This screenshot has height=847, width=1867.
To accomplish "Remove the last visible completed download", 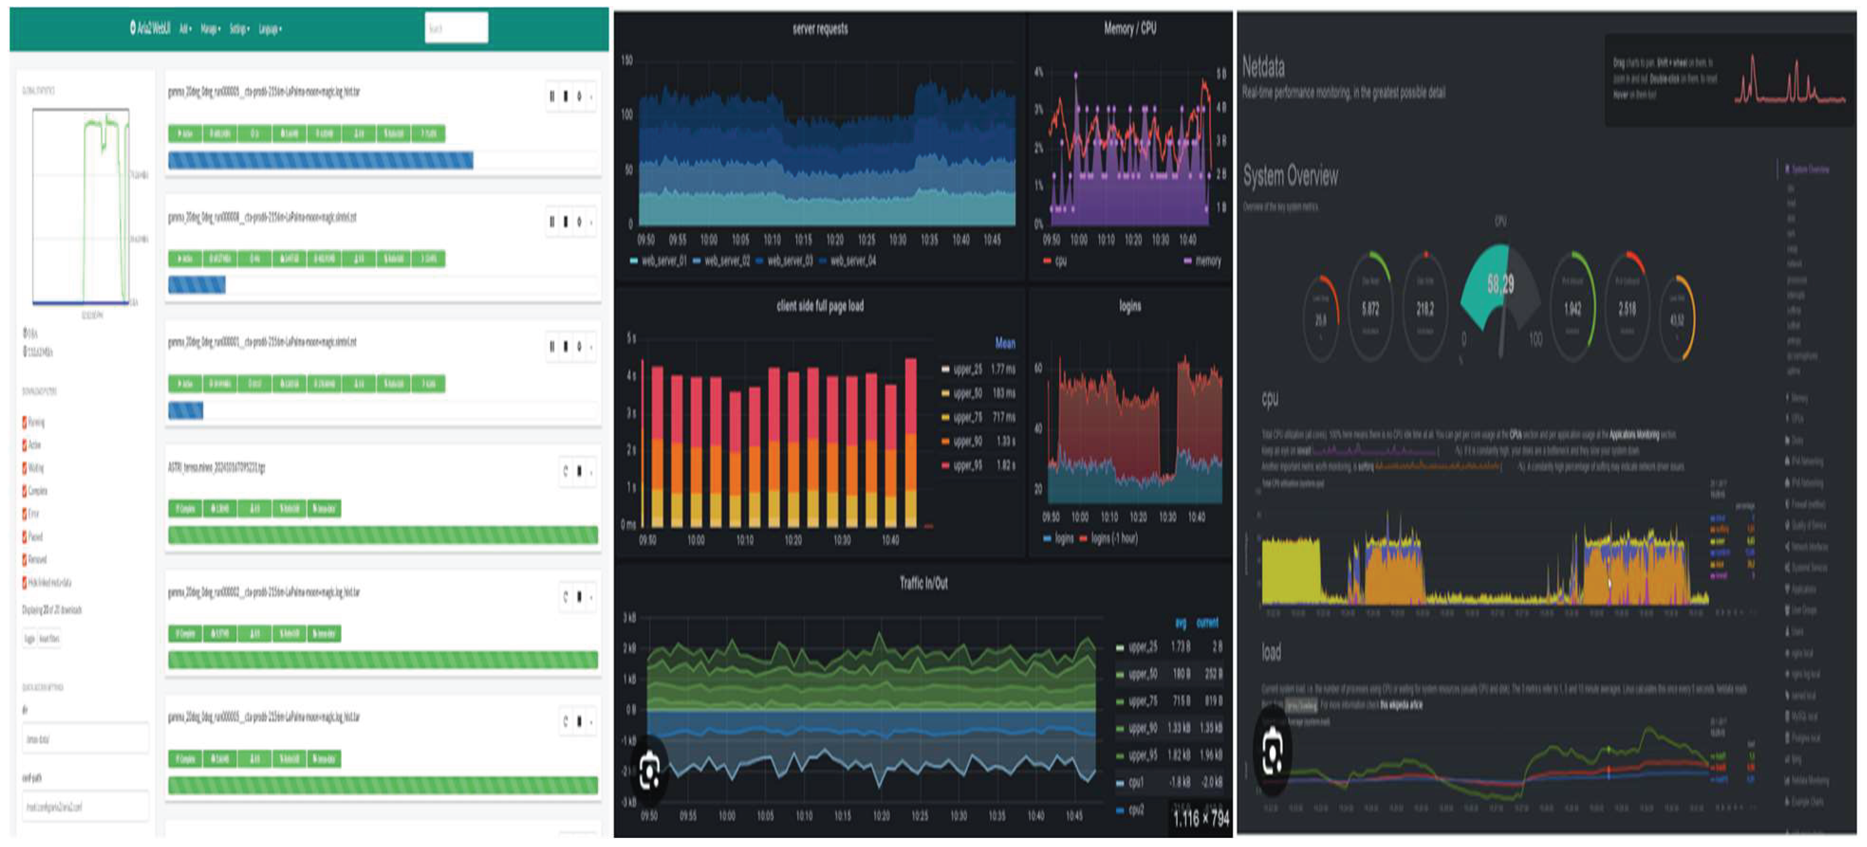I will coord(579,722).
